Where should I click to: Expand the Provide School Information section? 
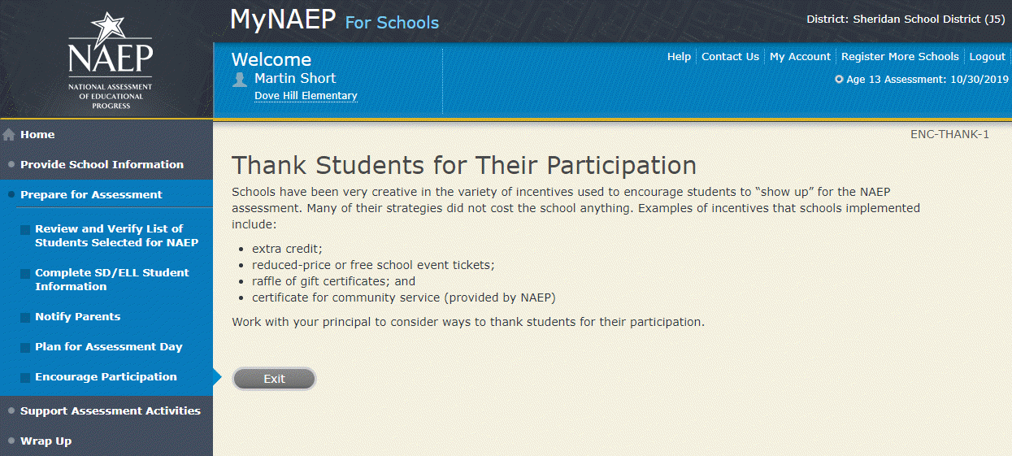(102, 164)
